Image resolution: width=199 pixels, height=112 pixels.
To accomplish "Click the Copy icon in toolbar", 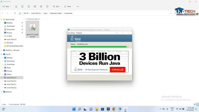I will (22, 6).
